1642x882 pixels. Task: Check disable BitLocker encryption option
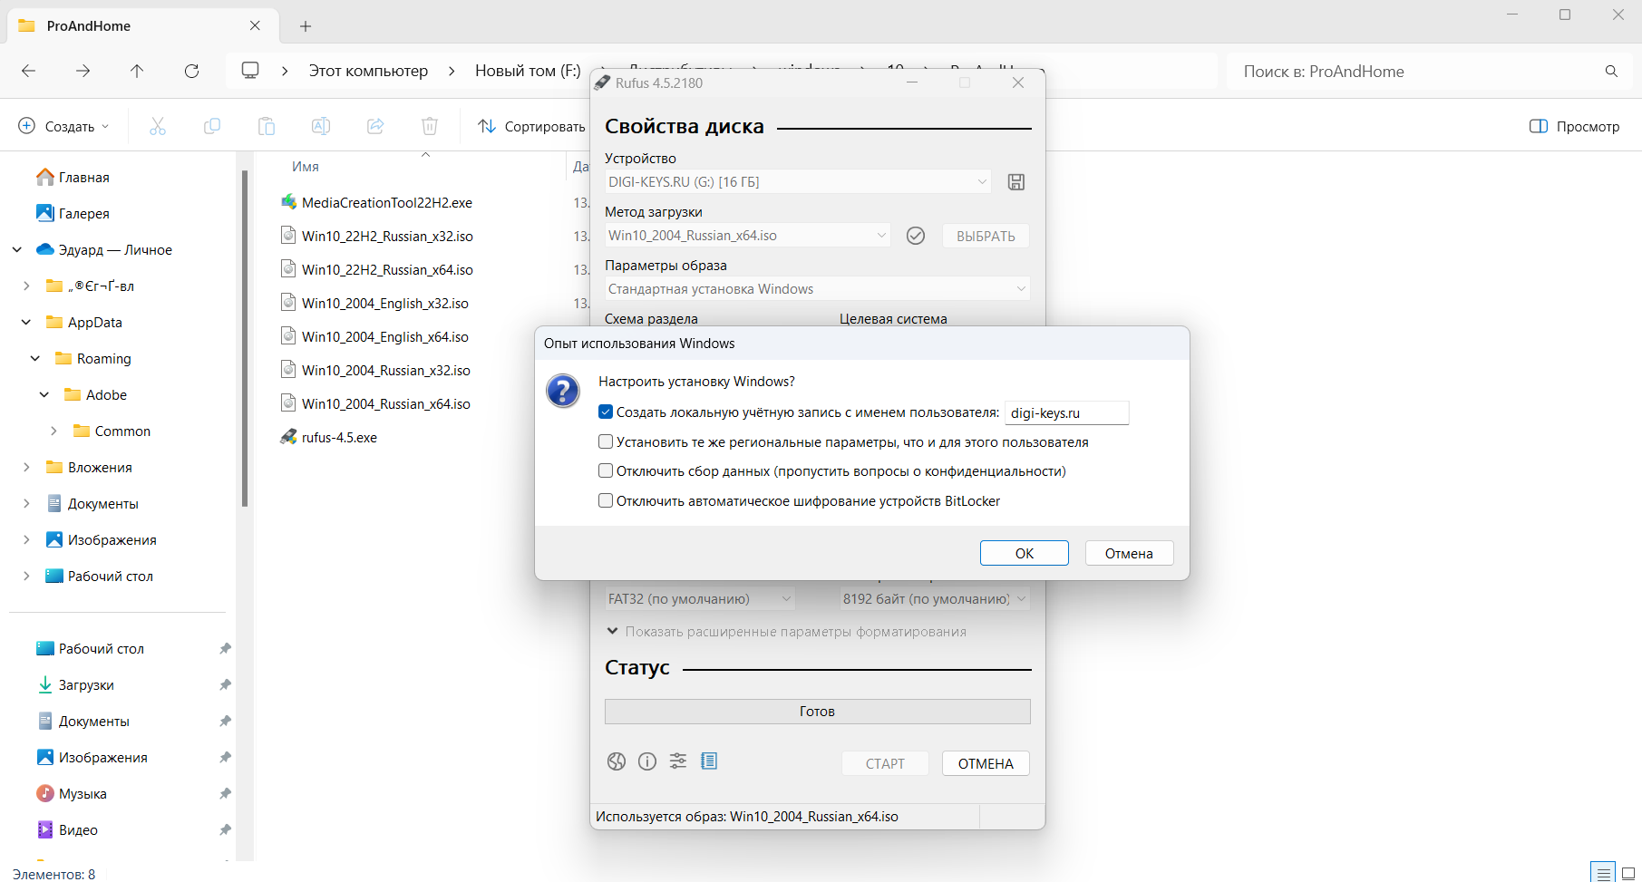pos(606,501)
